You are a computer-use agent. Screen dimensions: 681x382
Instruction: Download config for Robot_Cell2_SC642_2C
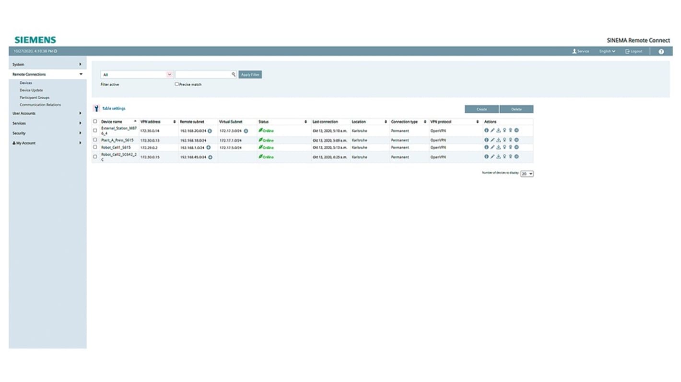coord(498,157)
